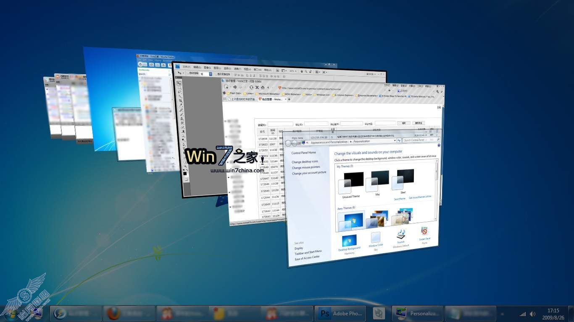Click the browser reload icon
The image size is (574, 322).
click(251, 87)
